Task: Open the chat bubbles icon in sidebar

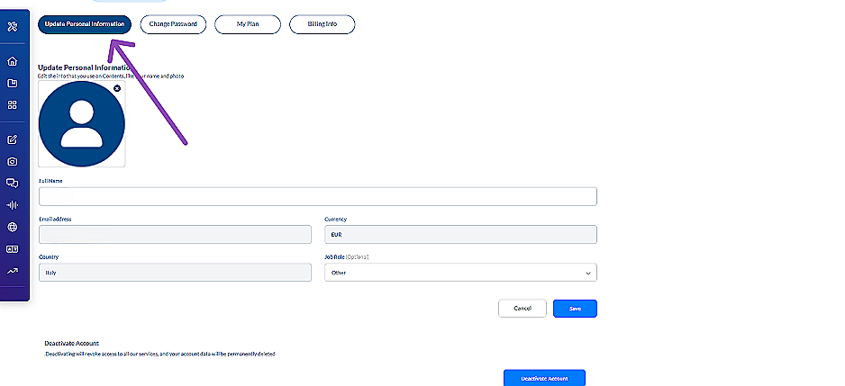Action: click(x=13, y=184)
